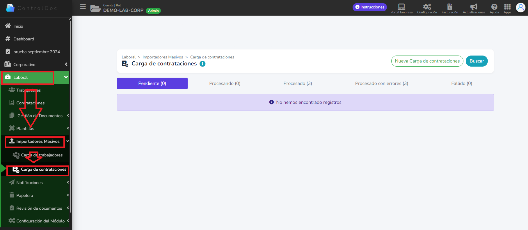The height and width of the screenshot is (230, 528).
Task: Expand Notificaciones submenu arrow
Action: click(x=68, y=182)
